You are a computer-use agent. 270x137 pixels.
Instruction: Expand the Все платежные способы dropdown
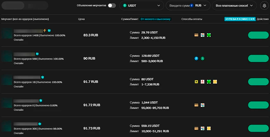[234, 6]
